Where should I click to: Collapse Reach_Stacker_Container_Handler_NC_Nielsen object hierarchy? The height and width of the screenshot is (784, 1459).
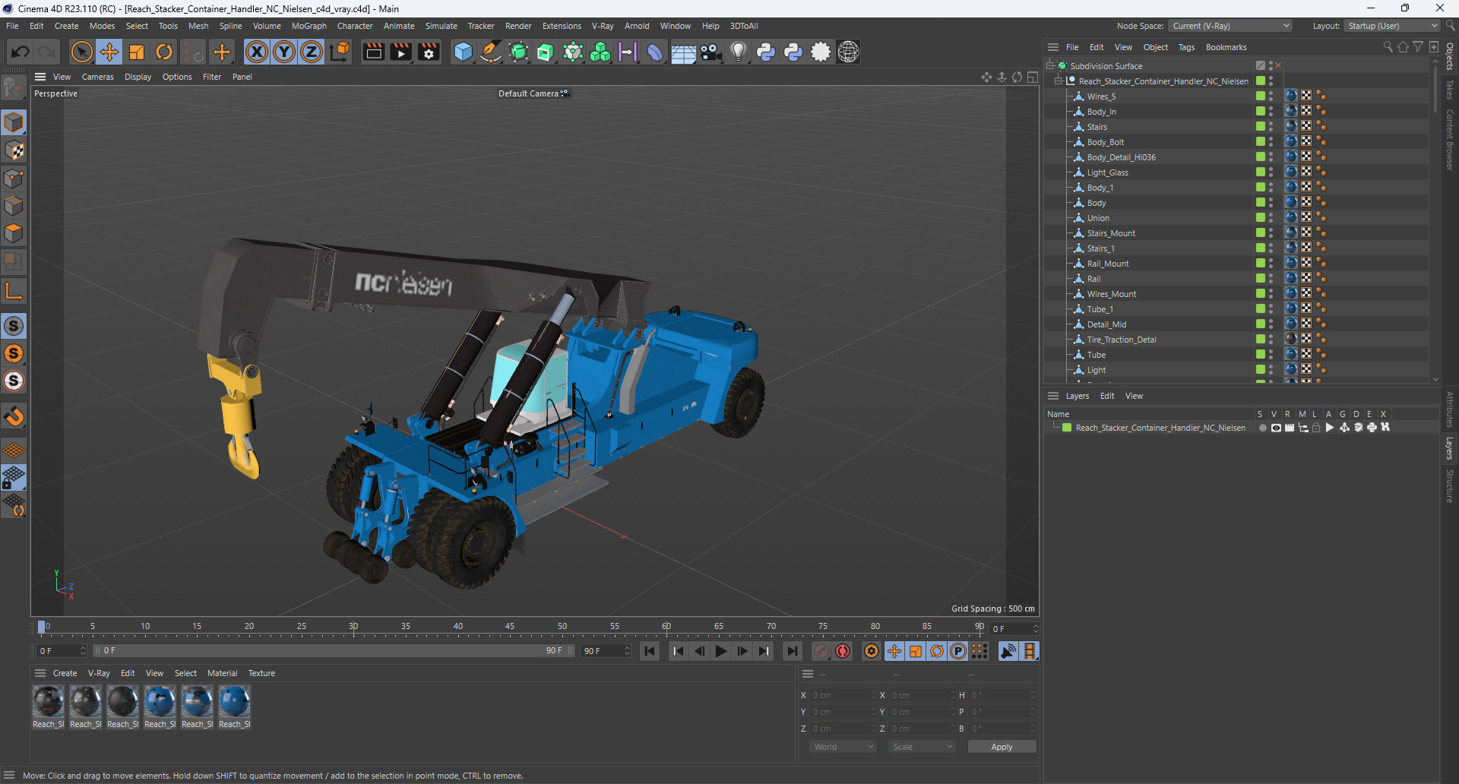coord(1058,81)
